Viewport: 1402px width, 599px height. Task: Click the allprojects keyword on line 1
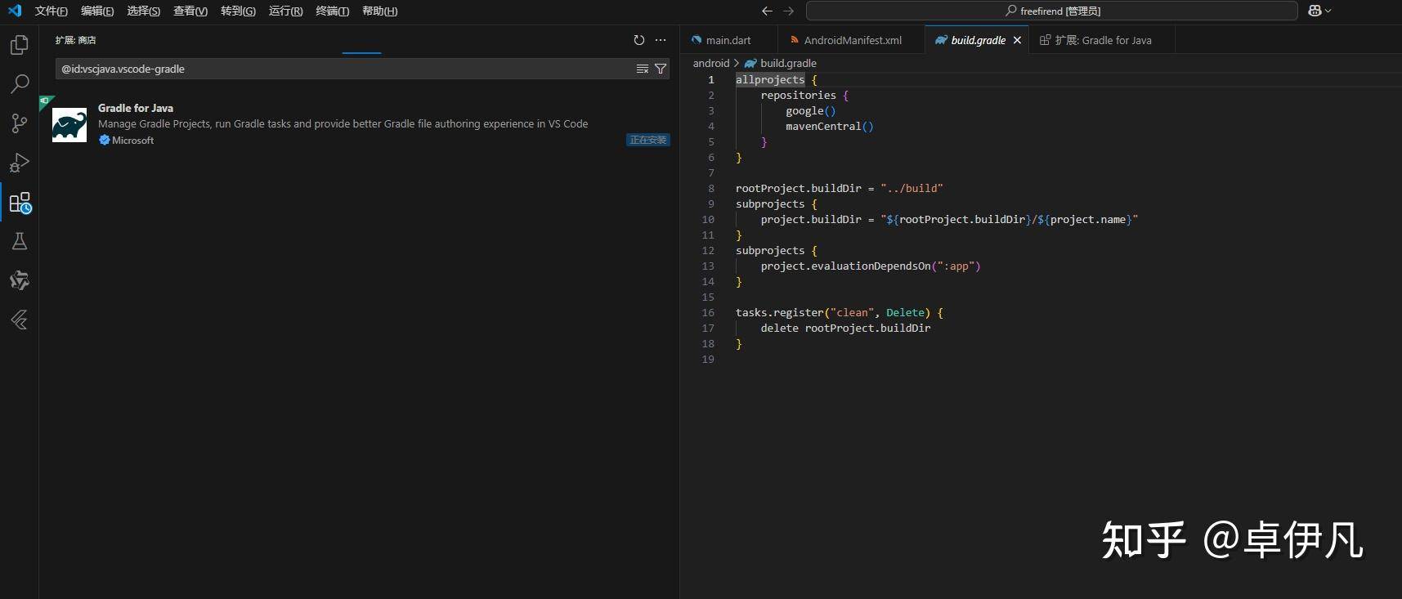click(770, 79)
